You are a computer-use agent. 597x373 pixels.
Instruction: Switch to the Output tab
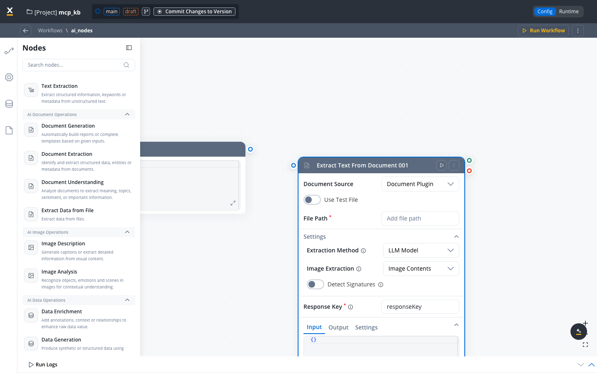[338, 327]
